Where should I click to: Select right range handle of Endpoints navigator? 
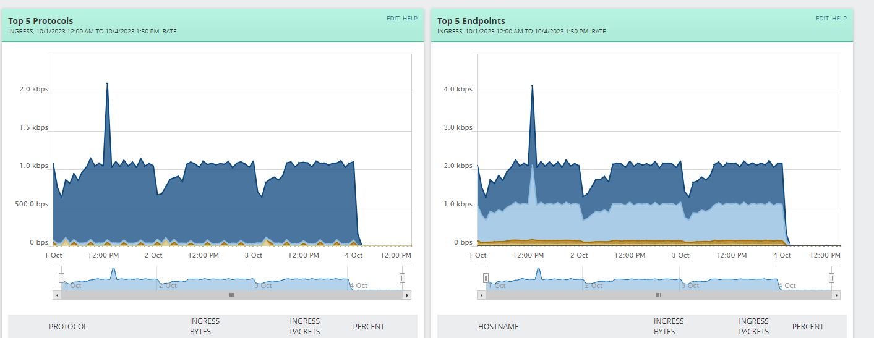(x=832, y=278)
